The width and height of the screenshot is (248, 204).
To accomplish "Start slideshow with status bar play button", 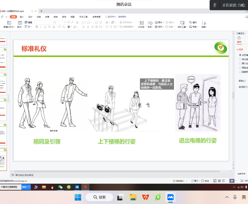I will coord(232,181).
